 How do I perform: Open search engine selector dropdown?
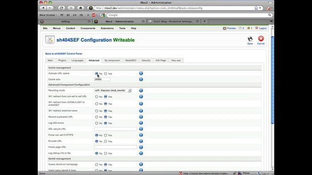pyautogui.click(x=103, y=15)
